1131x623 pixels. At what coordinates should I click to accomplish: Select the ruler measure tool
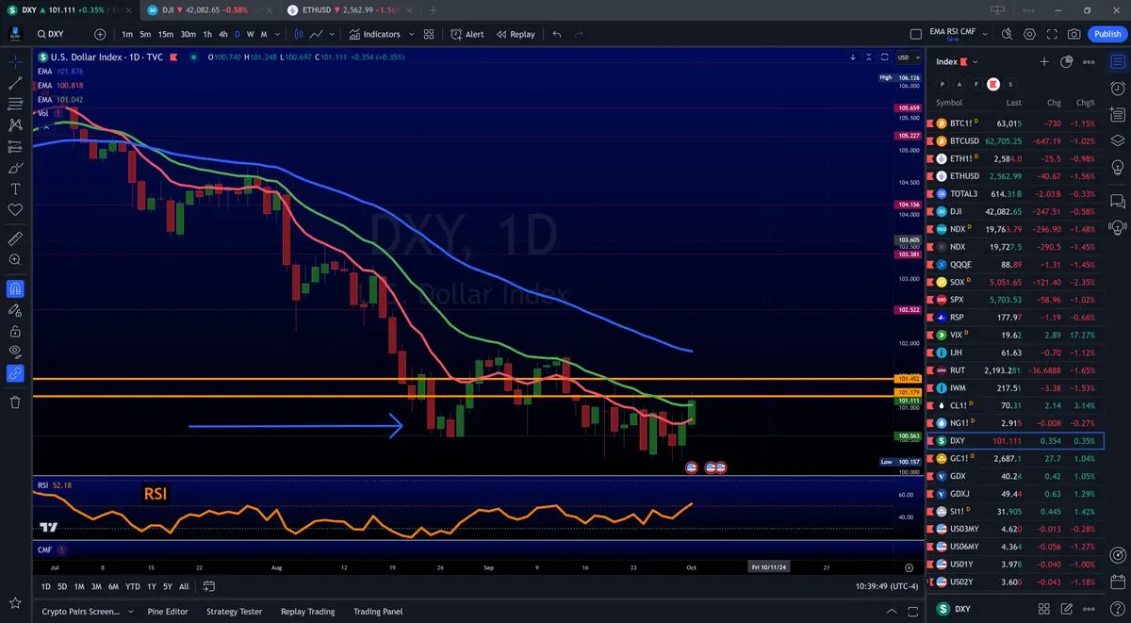coord(15,238)
